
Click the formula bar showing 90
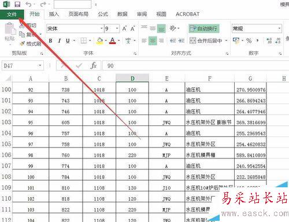[x=195, y=66]
